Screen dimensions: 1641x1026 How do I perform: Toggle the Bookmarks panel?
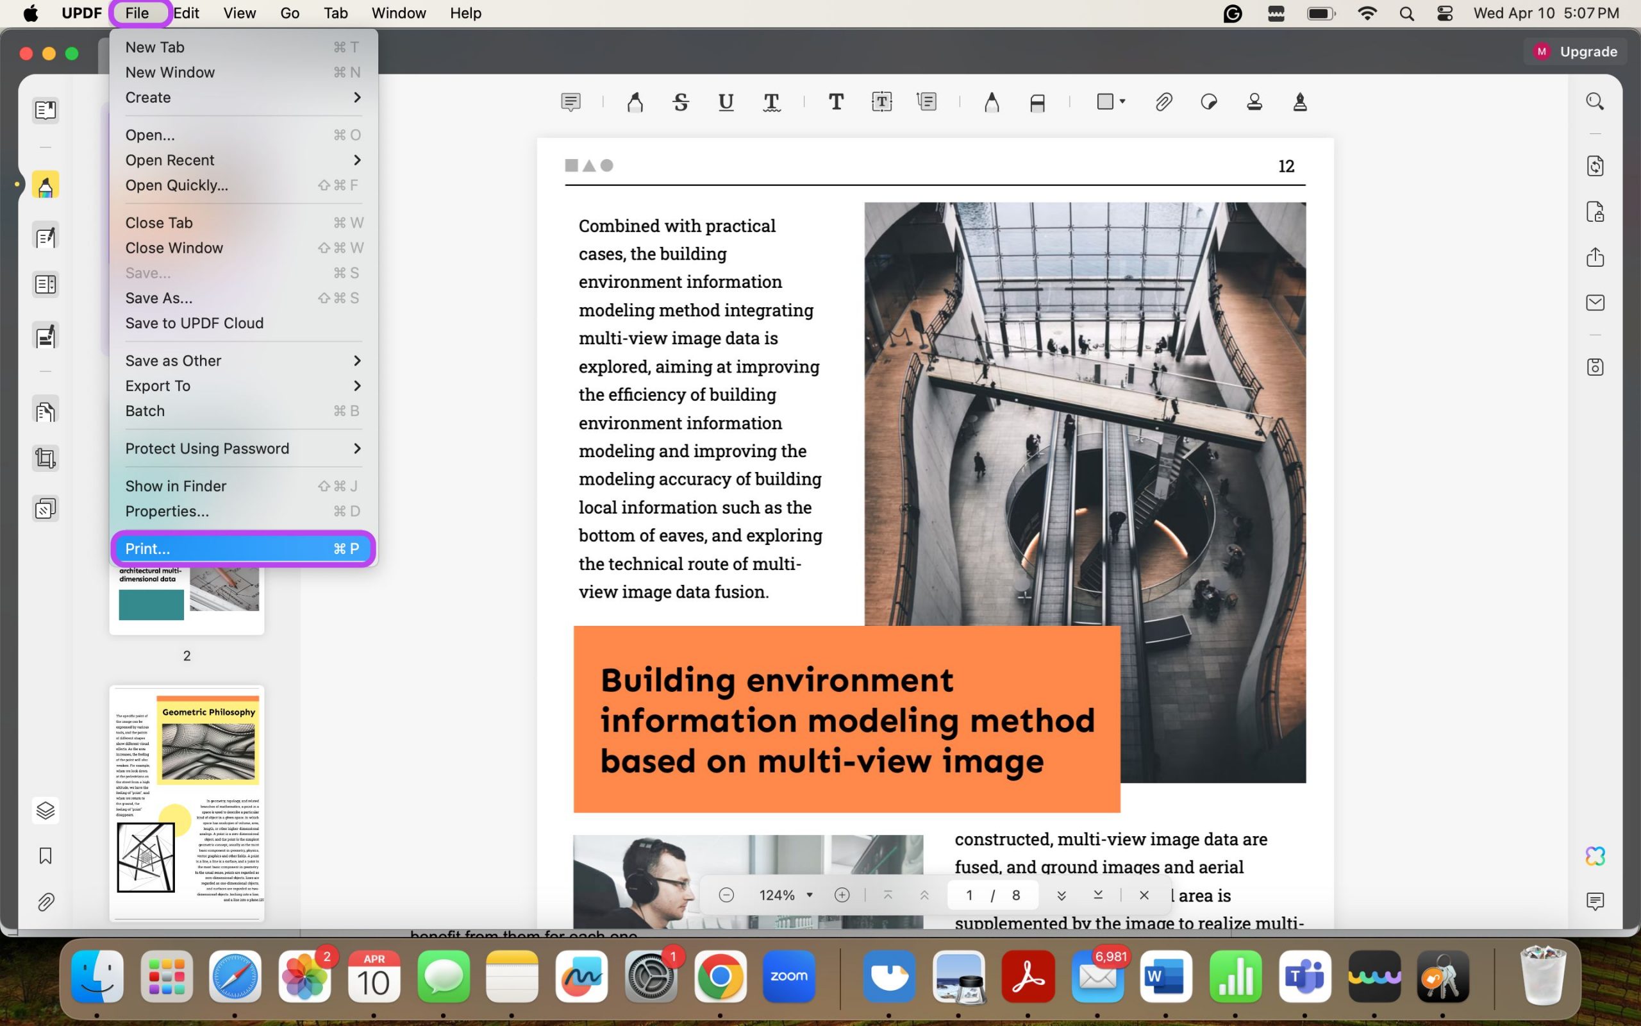pos(45,855)
